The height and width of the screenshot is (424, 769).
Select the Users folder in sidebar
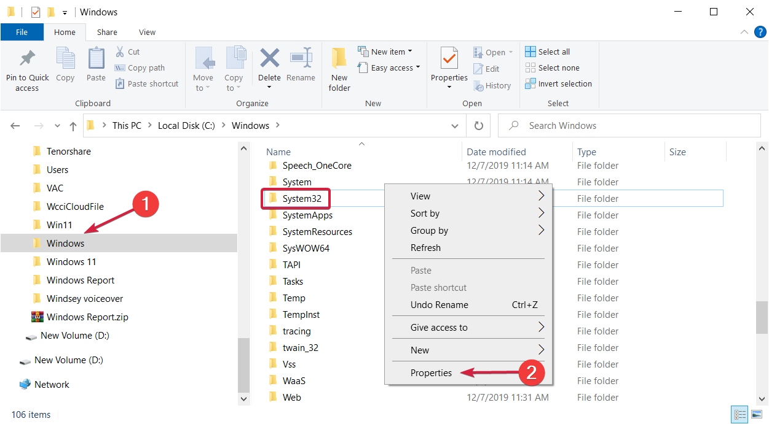pyautogui.click(x=57, y=170)
